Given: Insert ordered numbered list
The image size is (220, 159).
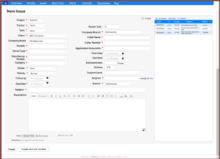Looking at the screenshot, I should click(93, 96).
